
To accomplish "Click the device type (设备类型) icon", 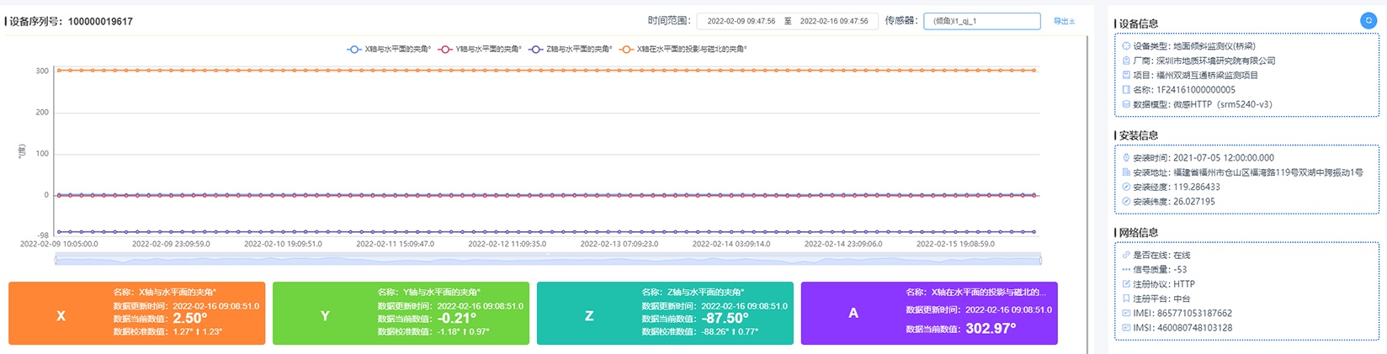I will click(1126, 46).
